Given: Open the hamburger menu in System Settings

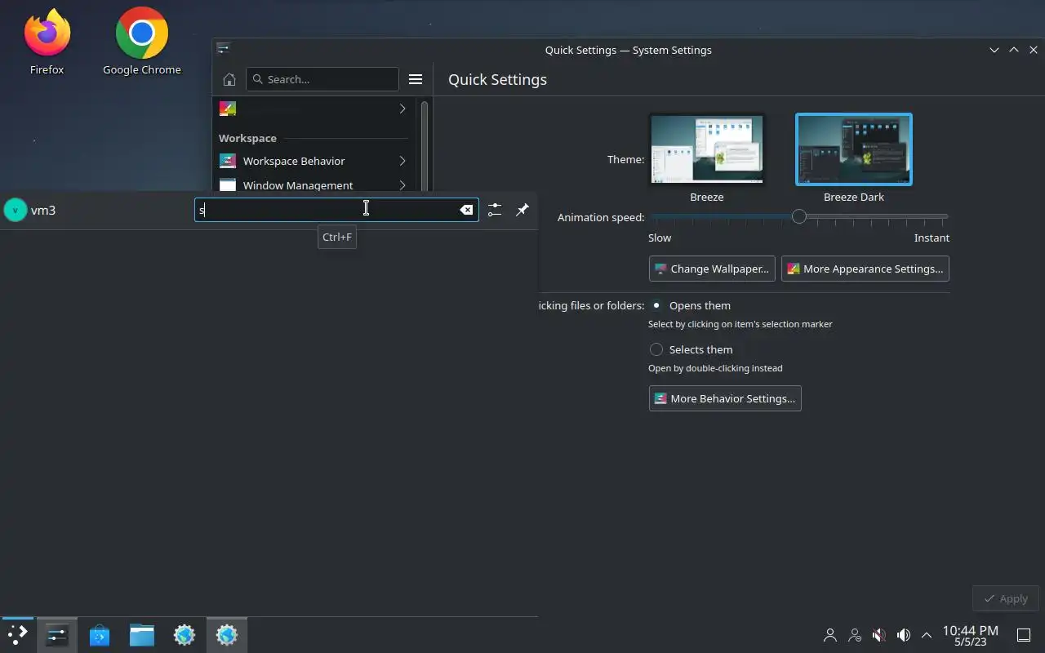Looking at the screenshot, I should pos(416,79).
